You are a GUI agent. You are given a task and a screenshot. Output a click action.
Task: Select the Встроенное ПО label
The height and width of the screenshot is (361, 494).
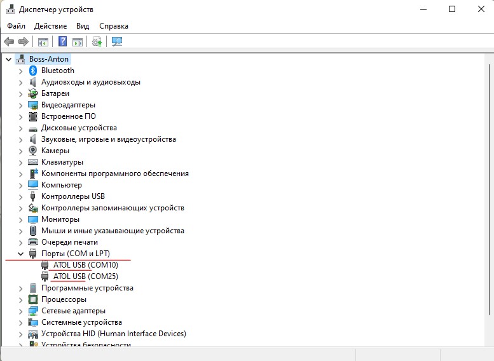pyautogui.click(x=69, y=116)
